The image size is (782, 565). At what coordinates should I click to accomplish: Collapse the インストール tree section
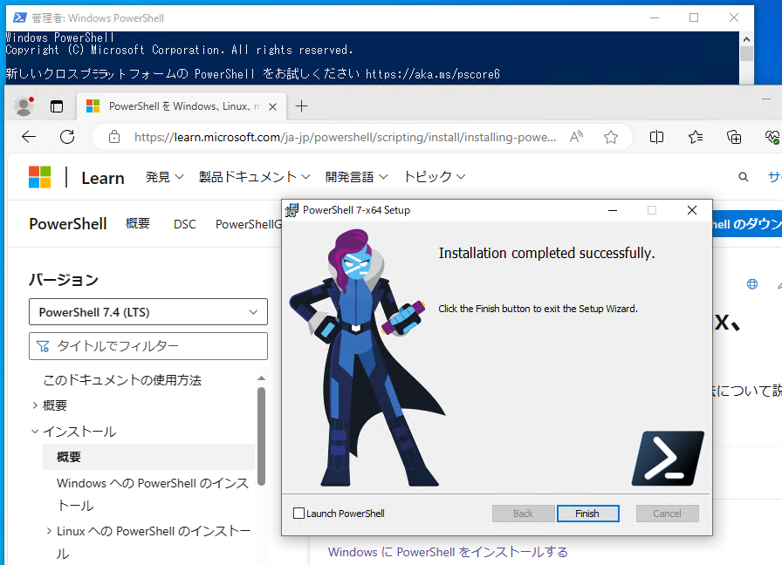tap(35, 431)
